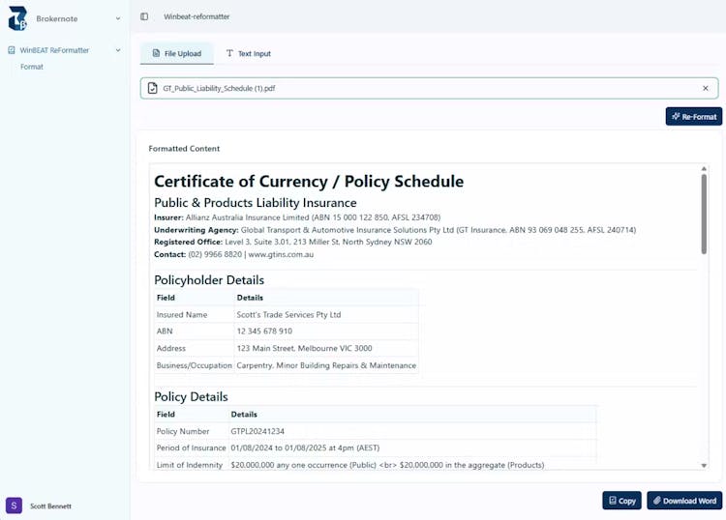Click the File Upload tab icon

coord(156,53)
